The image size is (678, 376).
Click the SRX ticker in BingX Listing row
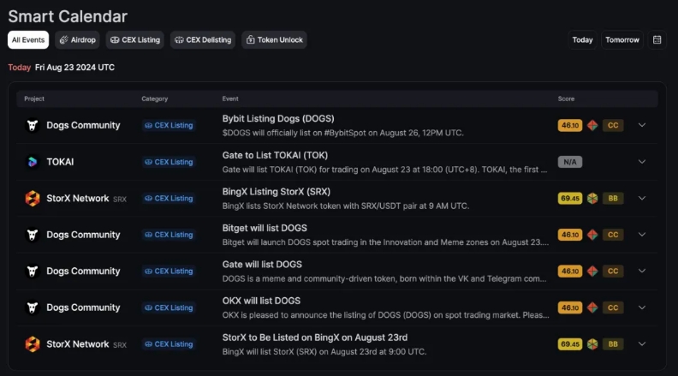(120, 199)
